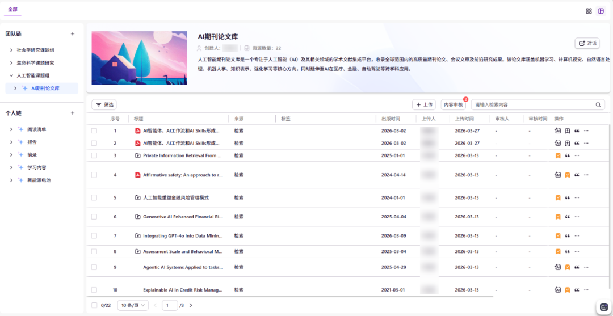Expand the 社会学研究课题组 tree node
613x316 pixels.
[11, 50]
